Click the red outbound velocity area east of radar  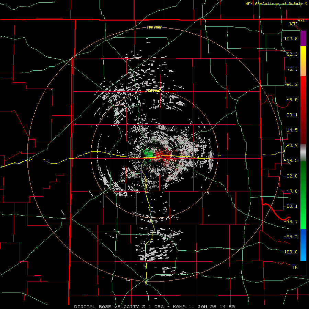163,155
